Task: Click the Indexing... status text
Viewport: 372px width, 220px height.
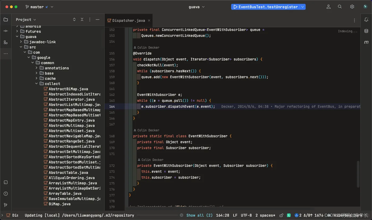Action: pos(348,31)
